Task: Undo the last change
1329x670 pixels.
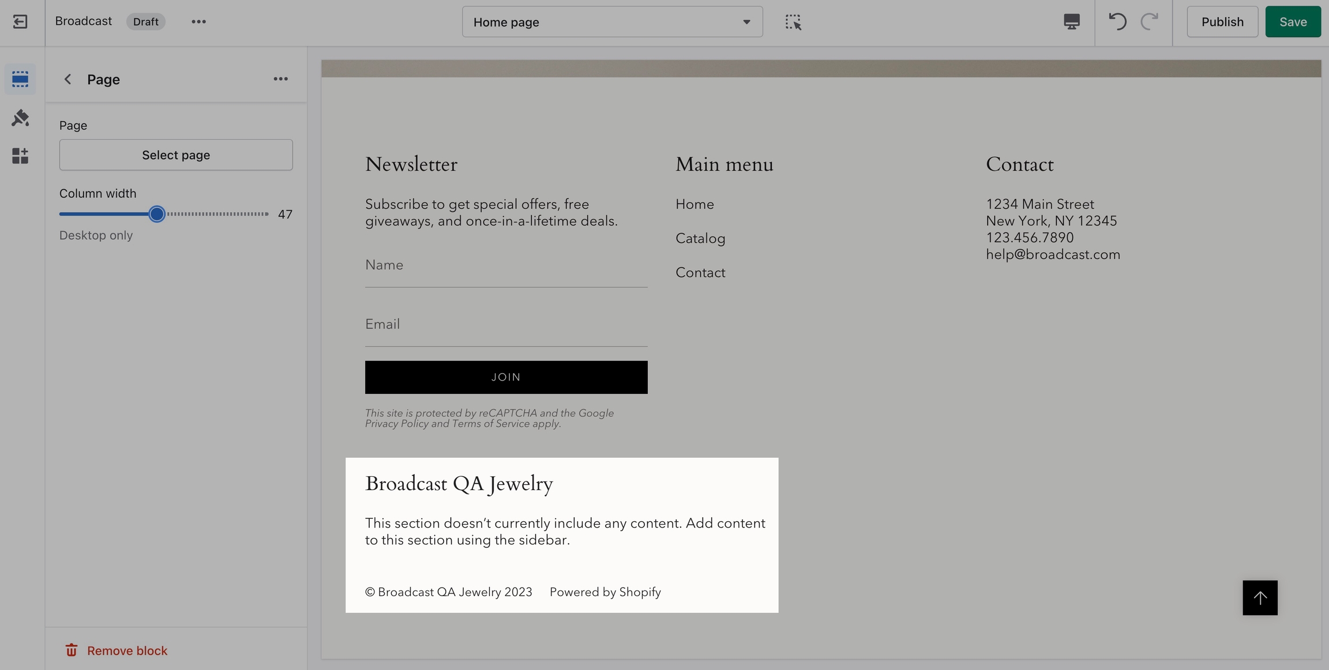Action: (x=1117, y=22)
